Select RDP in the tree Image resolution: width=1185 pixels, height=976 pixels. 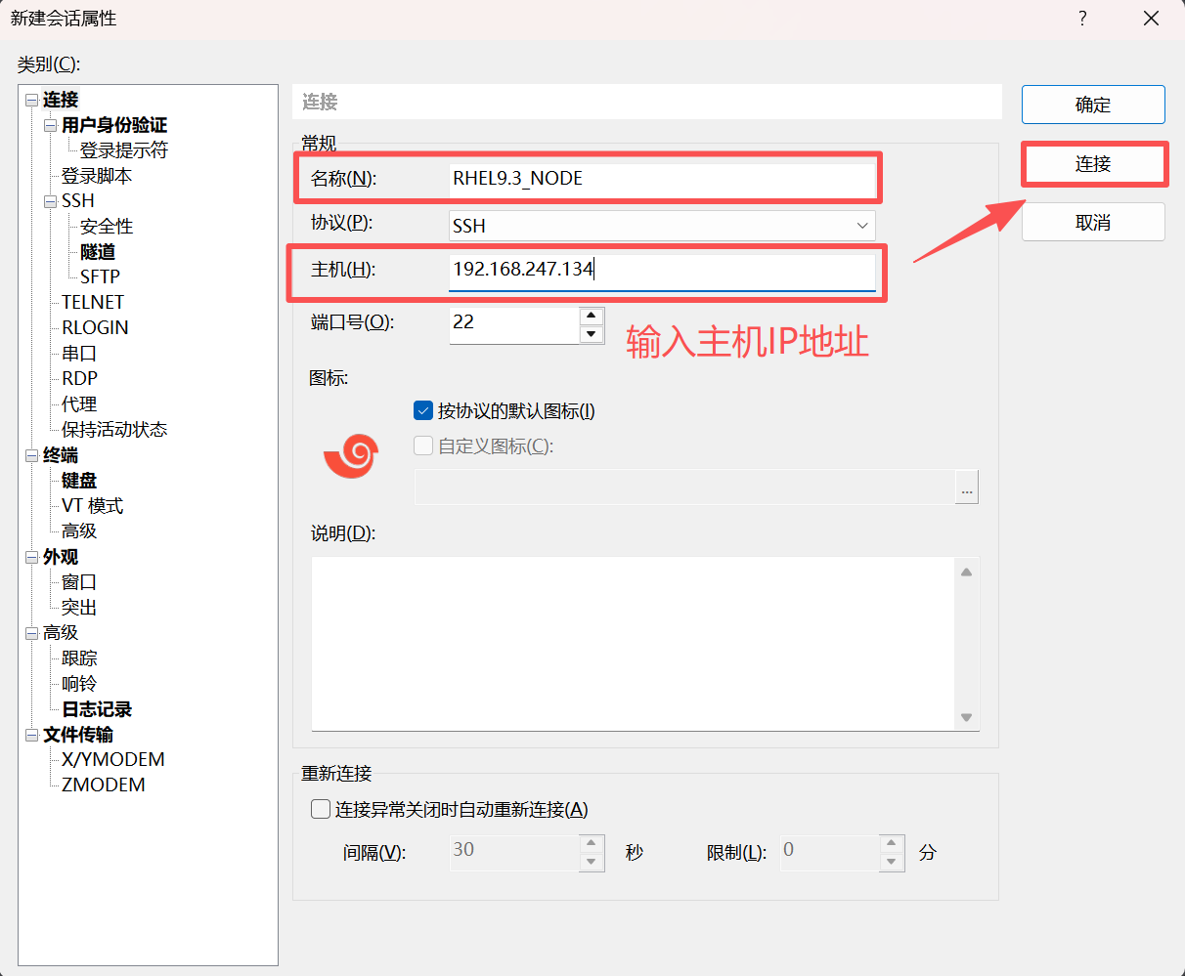pyautogui.click(x=79, y=379)
